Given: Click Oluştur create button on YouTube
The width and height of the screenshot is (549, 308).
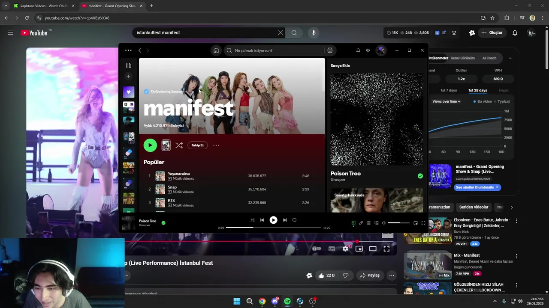Looking at the screenshot, I should click(x=492, y=33).
